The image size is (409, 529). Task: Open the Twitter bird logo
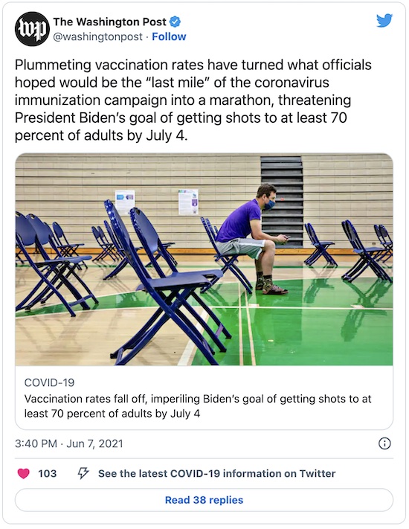pos(384,21)
